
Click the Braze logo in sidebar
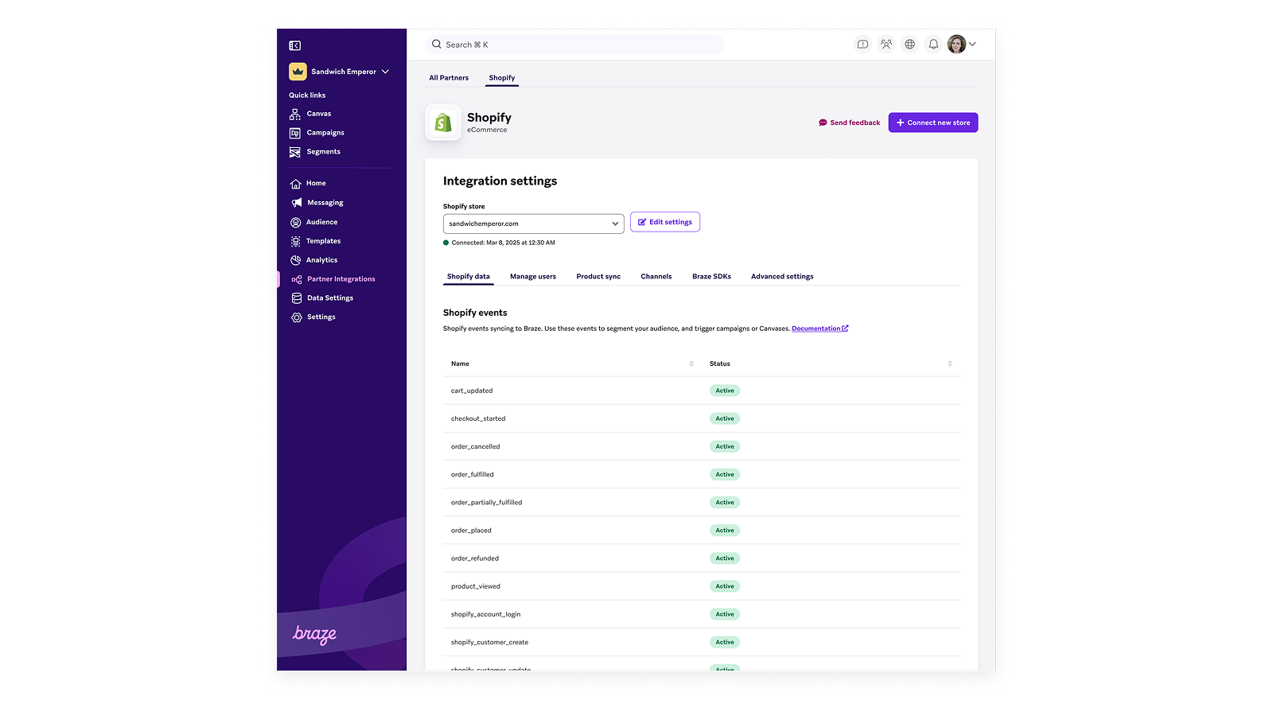pos(314,634)
